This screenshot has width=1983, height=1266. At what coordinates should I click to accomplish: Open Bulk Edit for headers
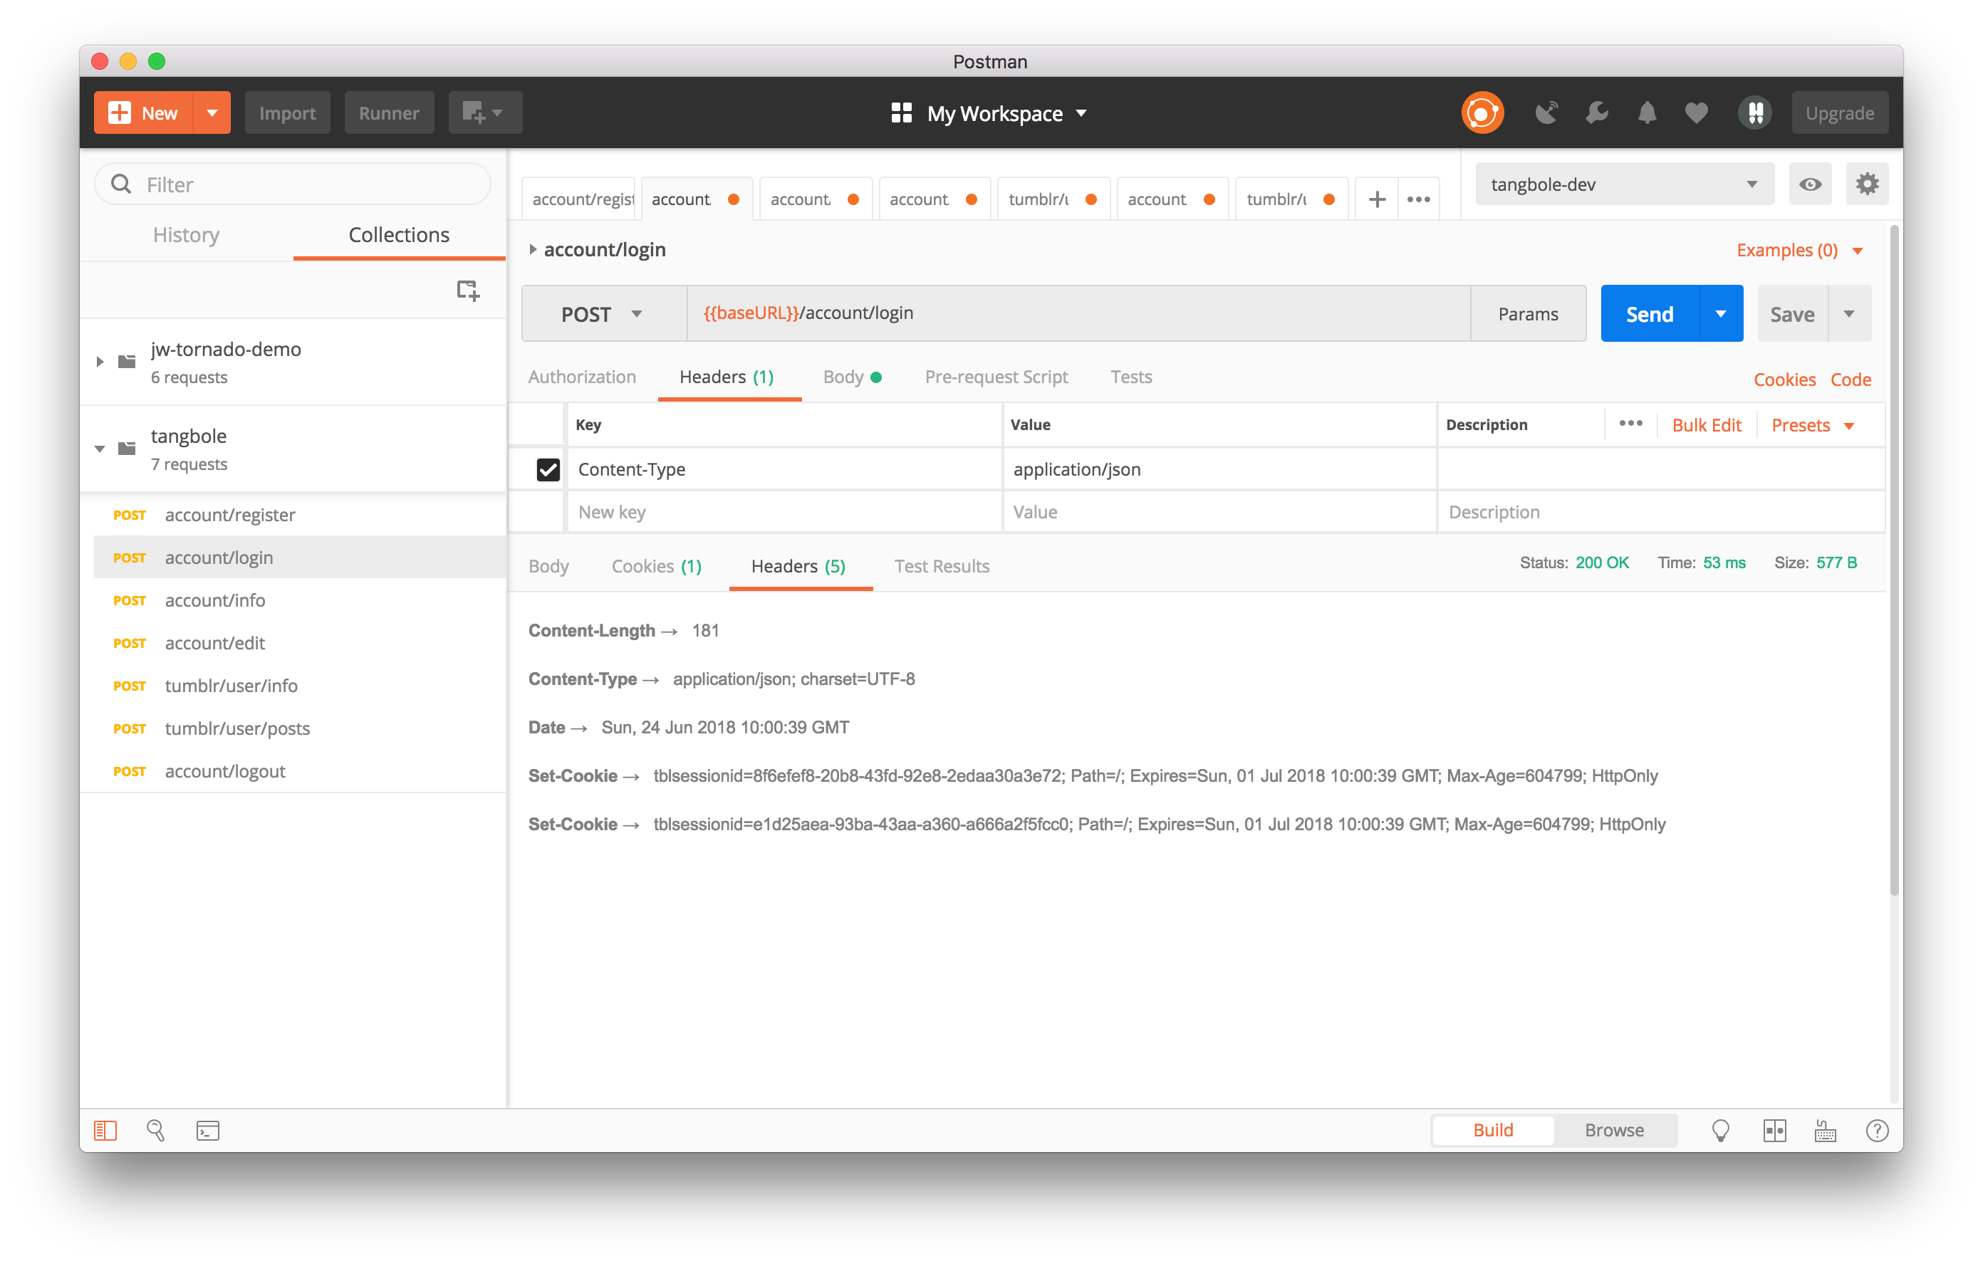tap(1707, 425)
